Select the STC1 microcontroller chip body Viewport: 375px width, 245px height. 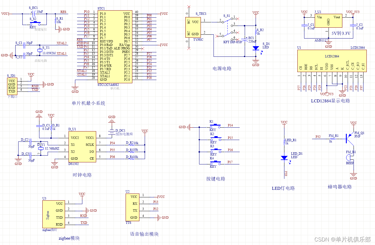[x=115, y=47]
